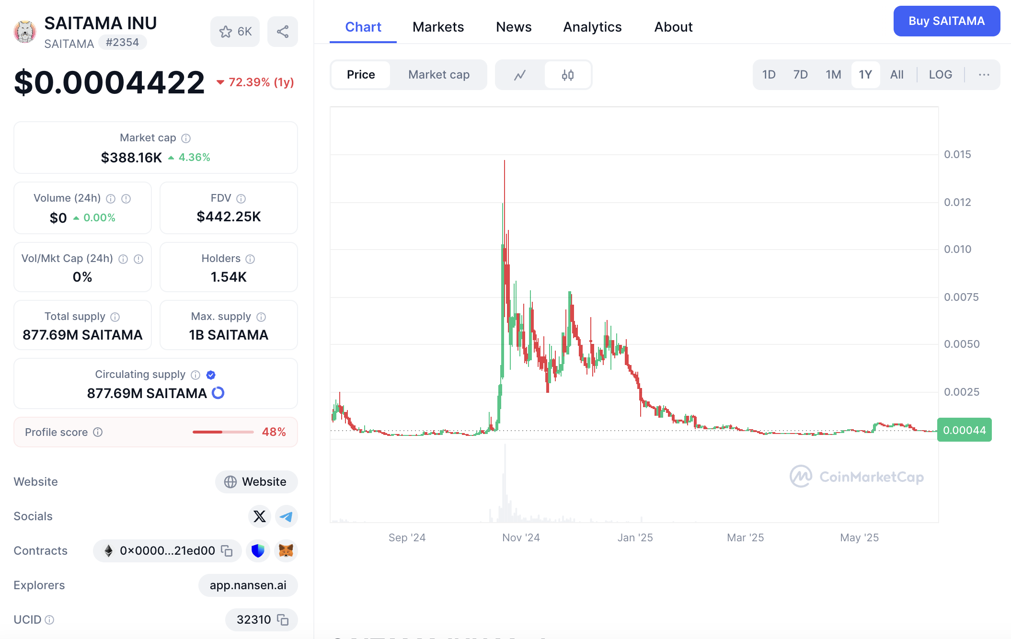Open the X (Twitter) social link
This screenshot has height=639, width=1011.
(x=260, y=516)
